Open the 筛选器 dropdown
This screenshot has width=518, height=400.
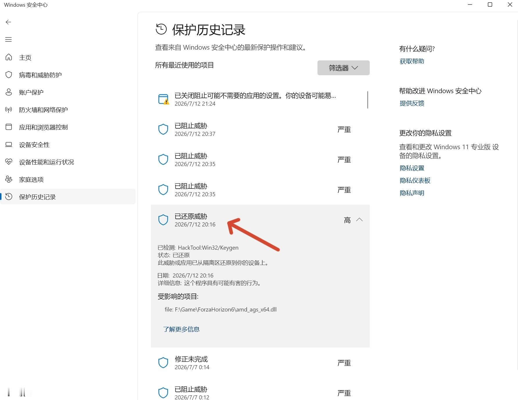343,68
